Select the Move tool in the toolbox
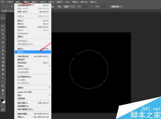Image resolution: width=161 pixels, height=119 pixels. (x=3, y=18)
